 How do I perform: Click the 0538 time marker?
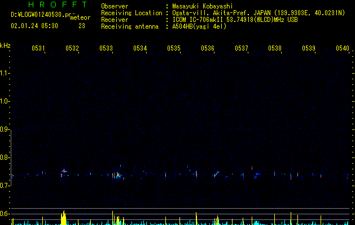275,48
